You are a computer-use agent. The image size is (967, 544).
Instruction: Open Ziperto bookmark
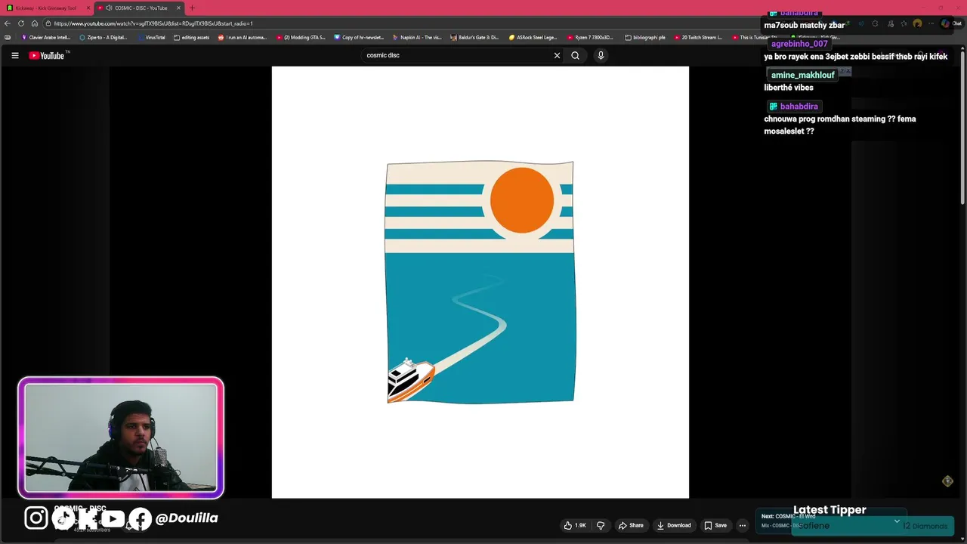pyautogui.click(x=103, y=37)
